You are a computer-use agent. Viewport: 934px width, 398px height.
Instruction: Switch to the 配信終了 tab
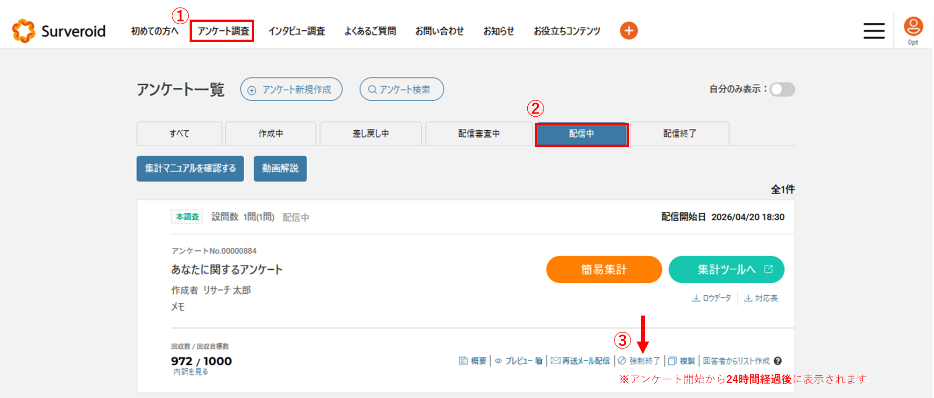click(679, 134)
